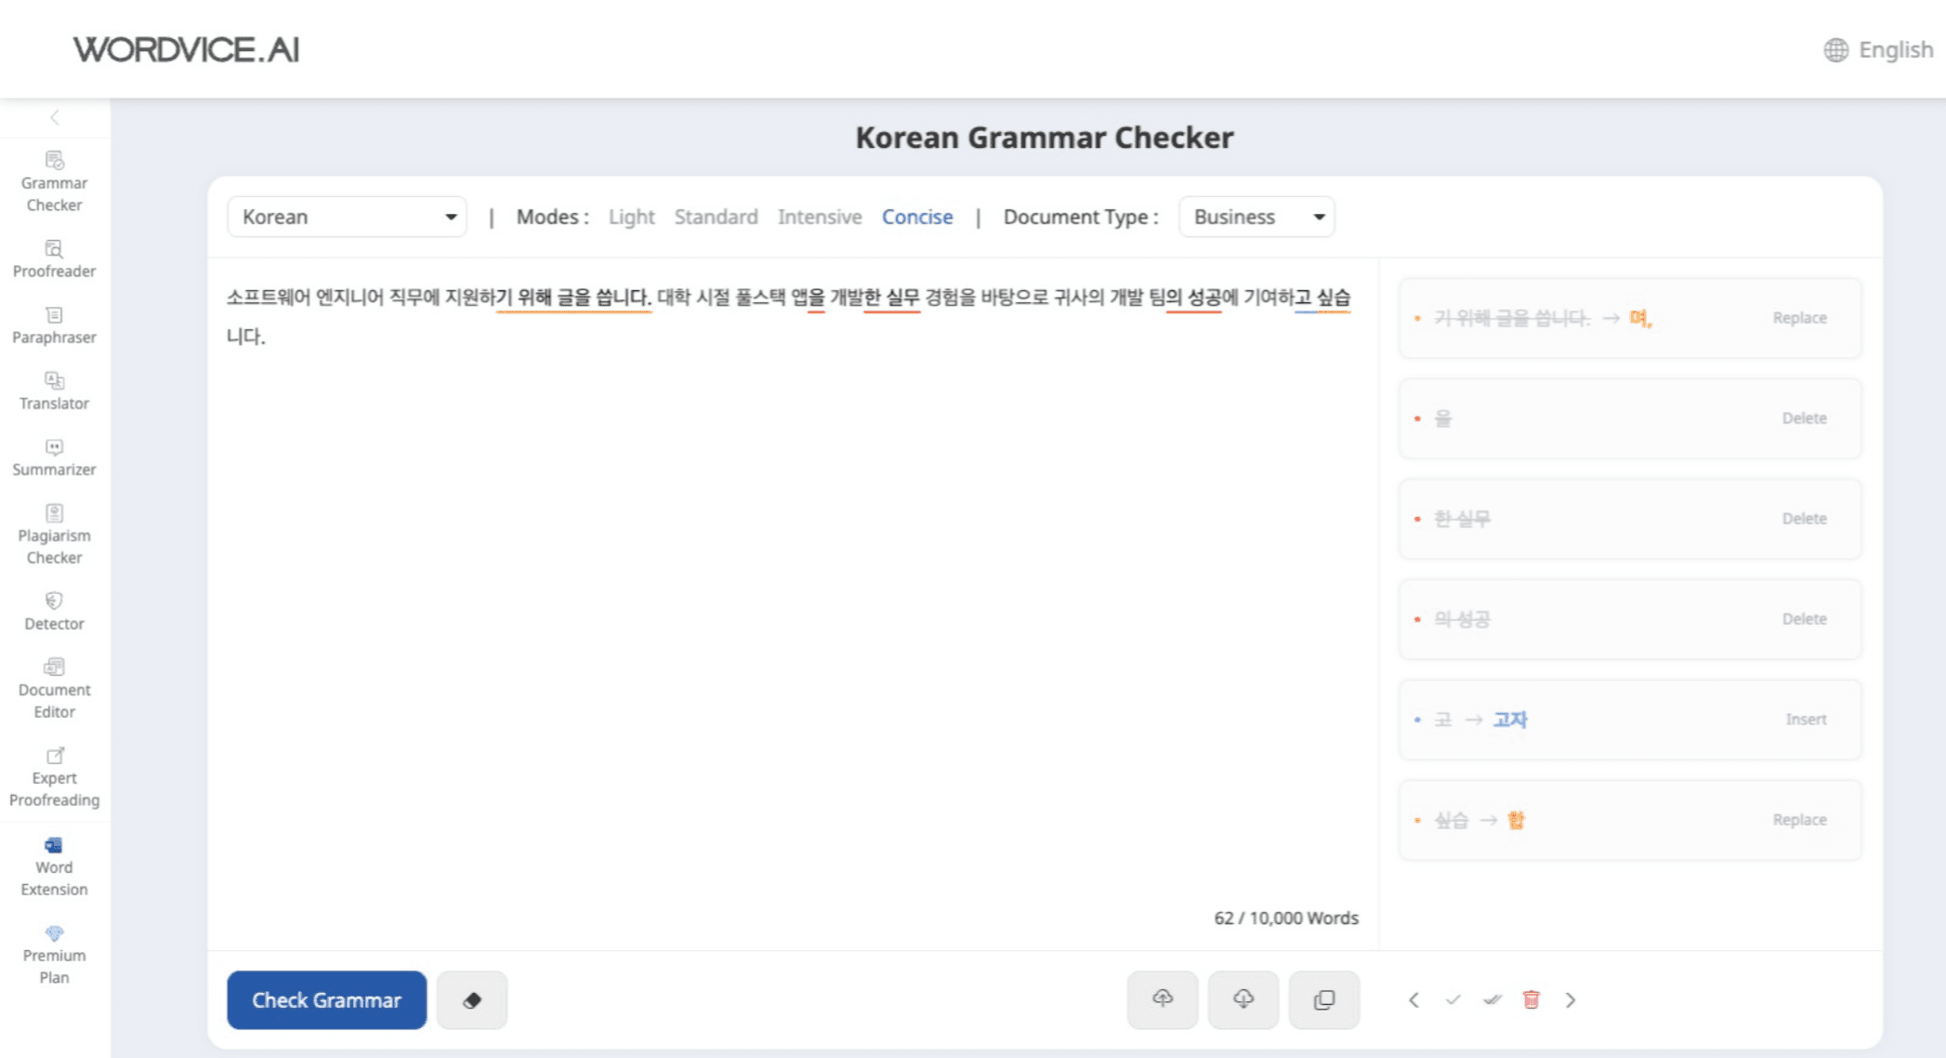Select the Standard mode option
Image resolution: width=1946 pixels, height=1058 pixels.
(x=716, y=217)
